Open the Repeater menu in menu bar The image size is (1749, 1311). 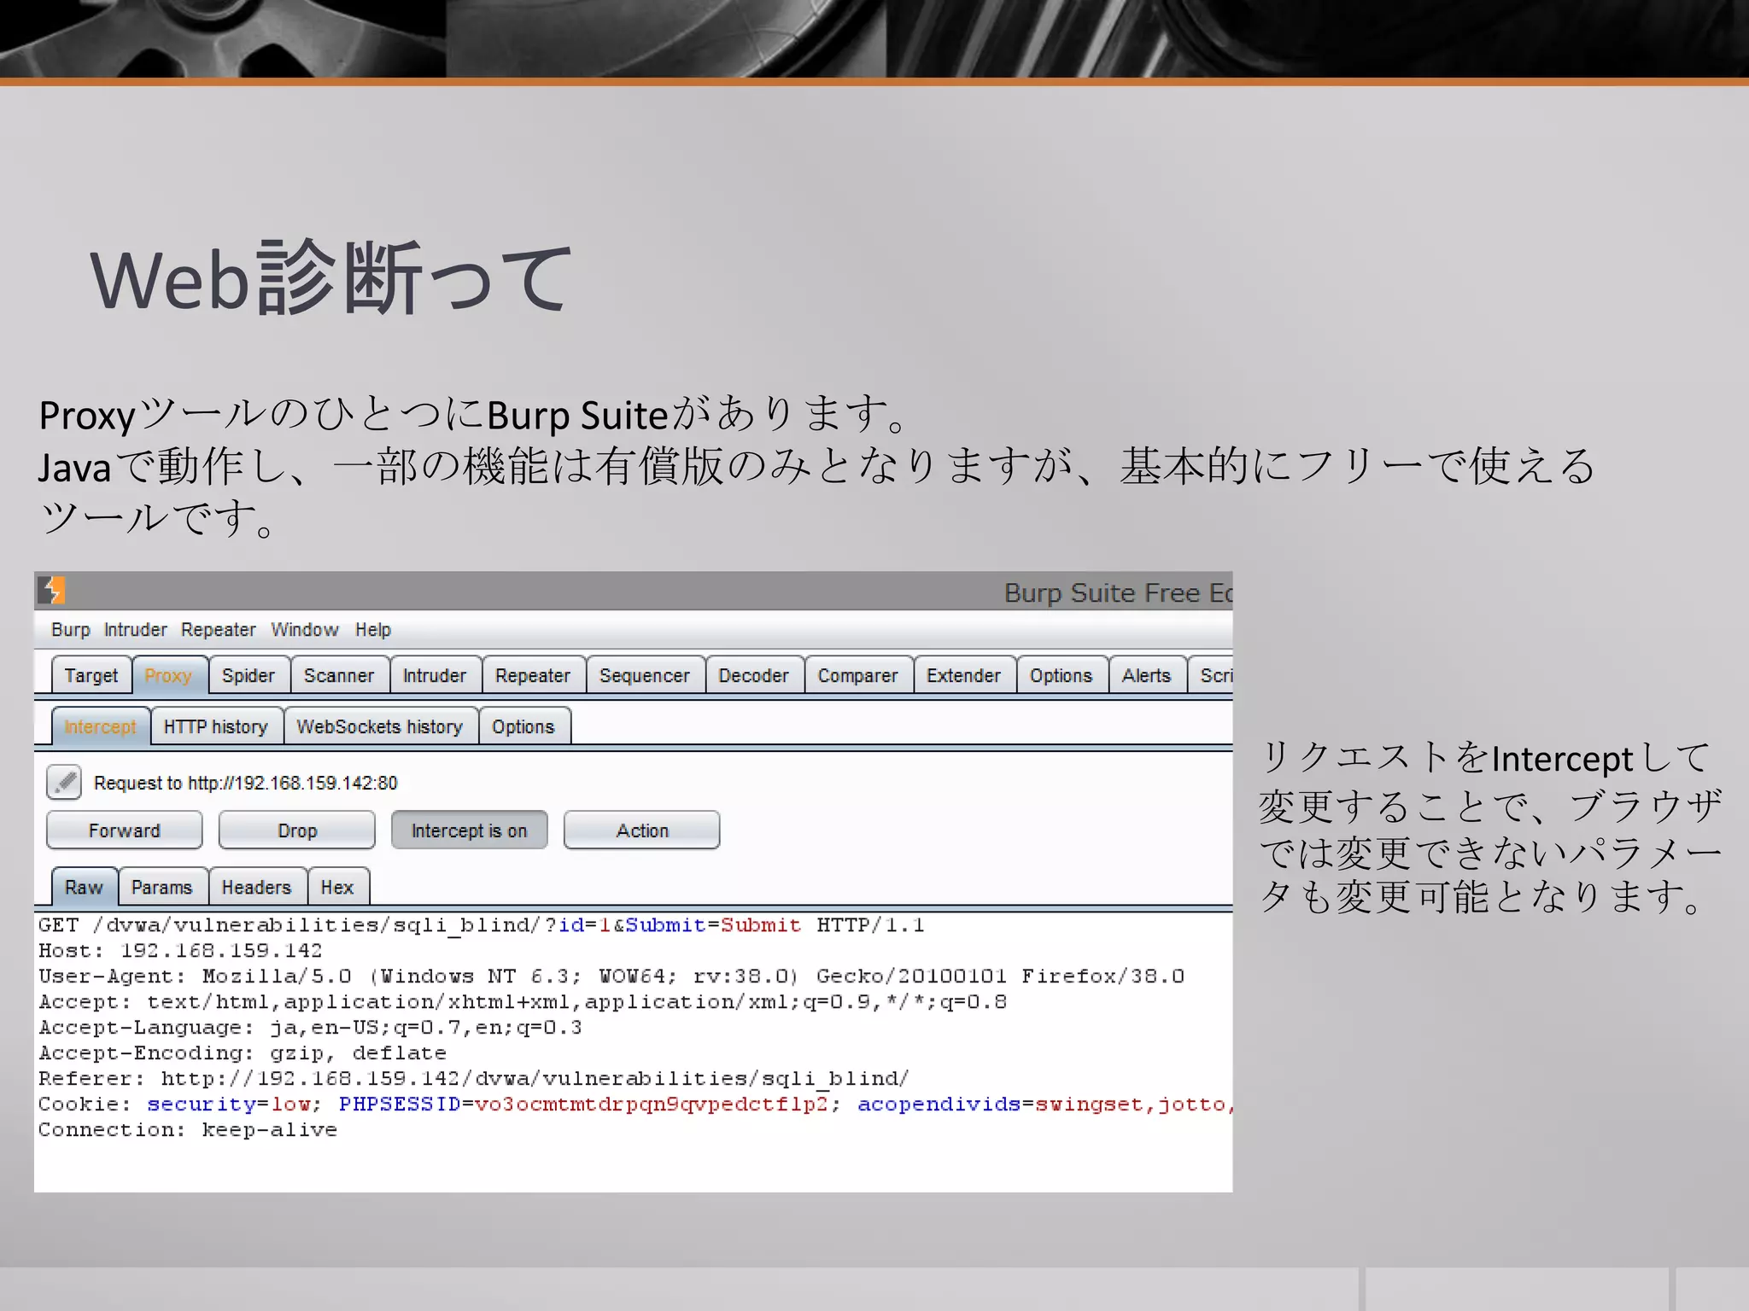coord(219,630)
